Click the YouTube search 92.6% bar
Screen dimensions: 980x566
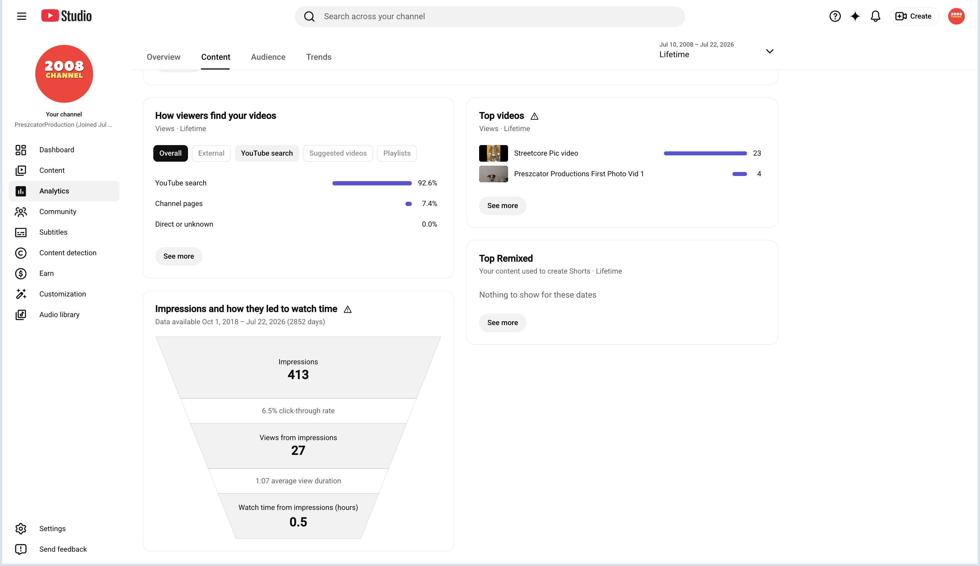point(372,183)
